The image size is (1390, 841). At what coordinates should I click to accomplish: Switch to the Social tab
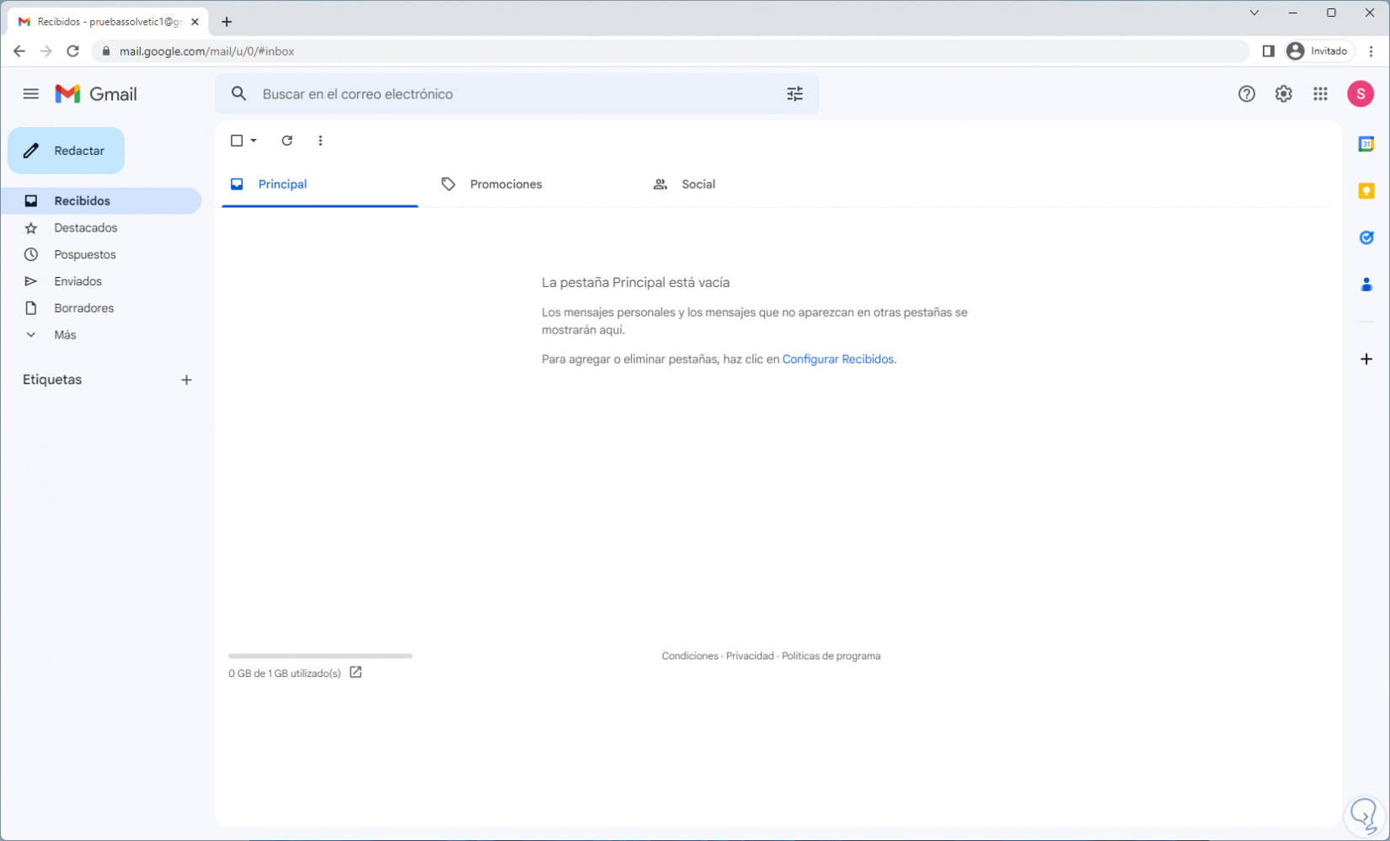698,184
